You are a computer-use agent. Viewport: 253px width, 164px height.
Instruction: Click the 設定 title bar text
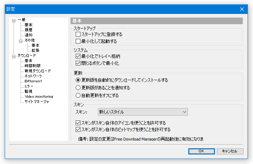11,9
